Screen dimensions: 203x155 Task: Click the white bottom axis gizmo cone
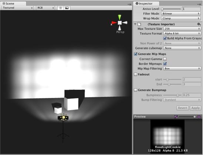[120, 28]
